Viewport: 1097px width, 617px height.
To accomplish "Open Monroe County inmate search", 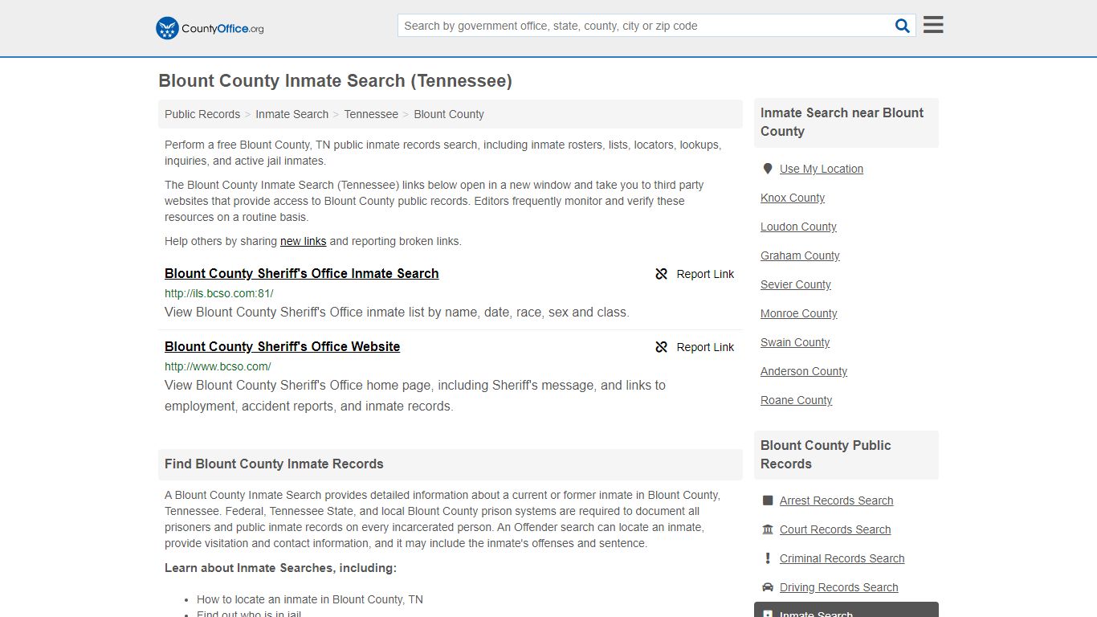I will [799, 313].
